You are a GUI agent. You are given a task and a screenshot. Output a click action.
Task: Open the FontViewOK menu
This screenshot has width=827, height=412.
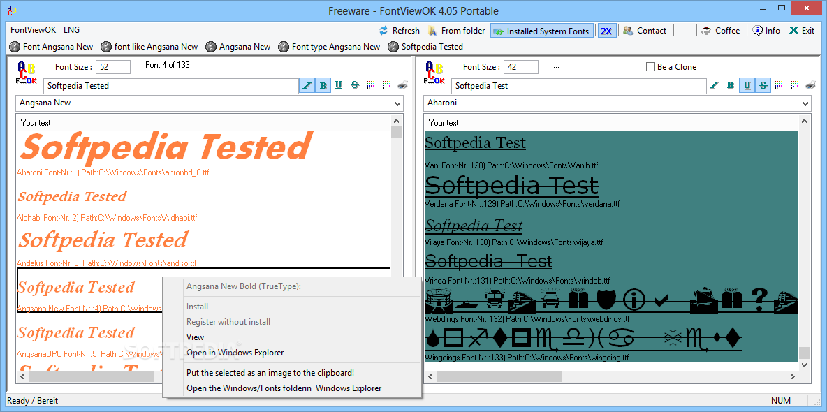tap(34, 30)
